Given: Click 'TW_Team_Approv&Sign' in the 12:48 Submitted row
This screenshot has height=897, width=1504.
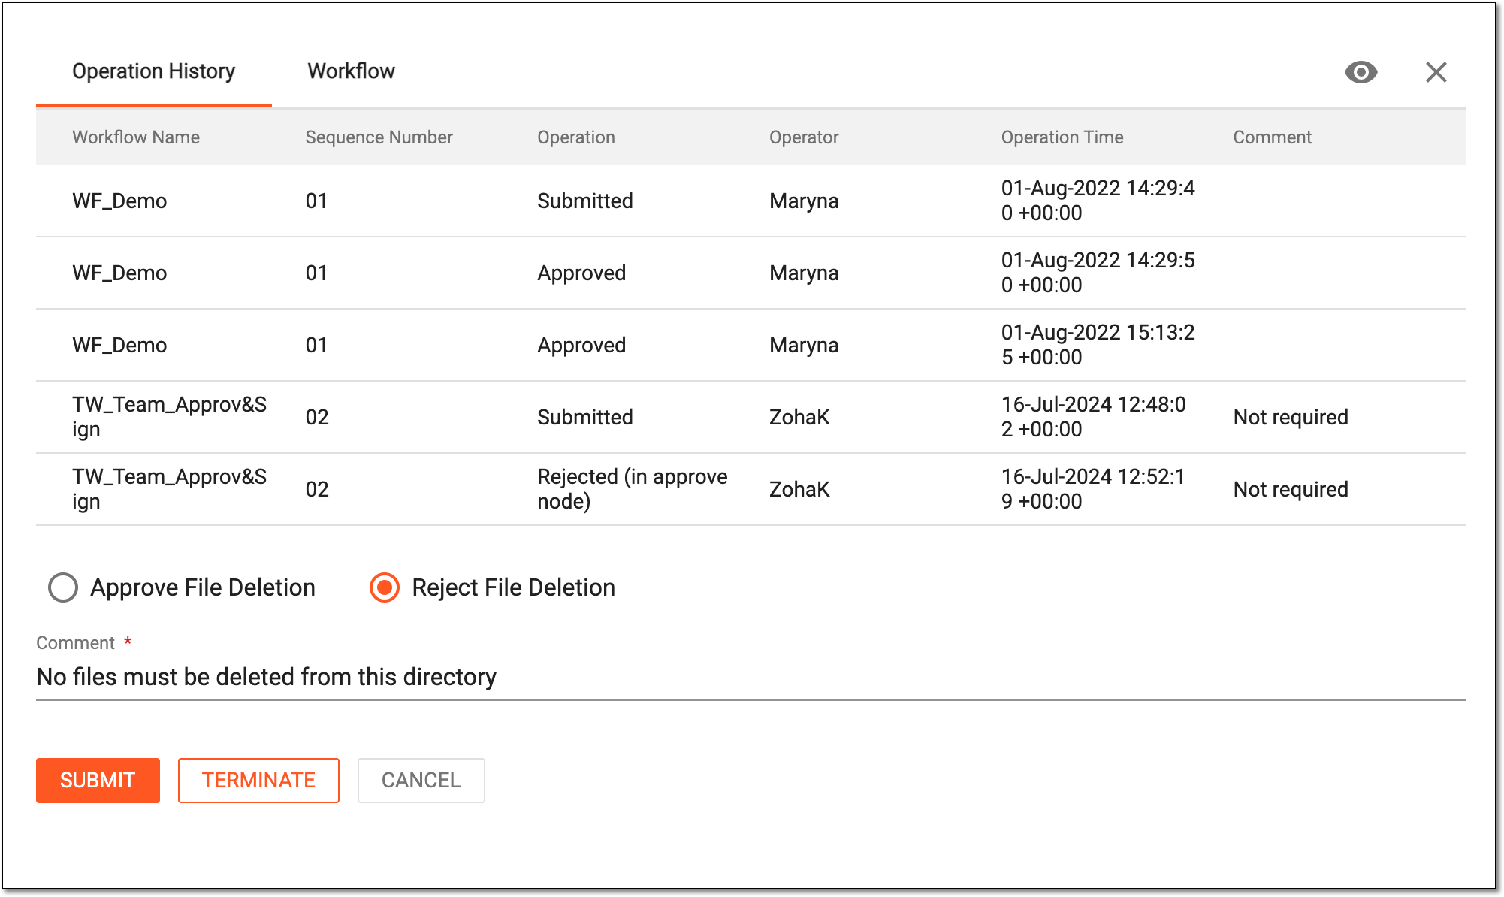Looking at the screenshot, I should (x=169, y=417).
